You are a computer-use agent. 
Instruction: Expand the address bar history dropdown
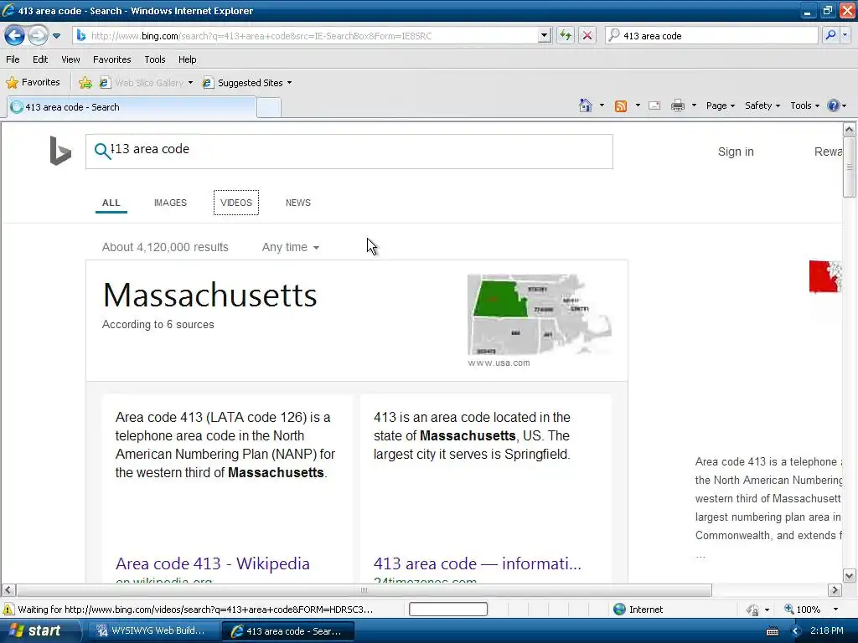tap(544, 35)
